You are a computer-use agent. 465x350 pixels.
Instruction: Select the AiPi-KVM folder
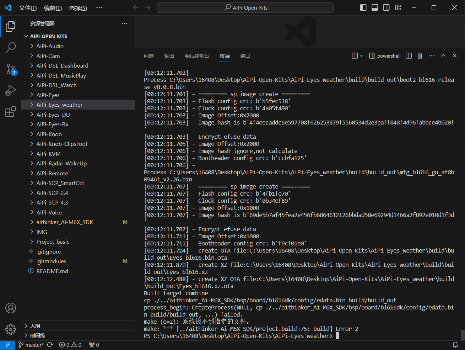[78, 154]
